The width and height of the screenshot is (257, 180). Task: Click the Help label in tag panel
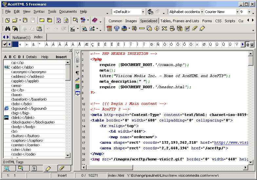pos(45,57)
